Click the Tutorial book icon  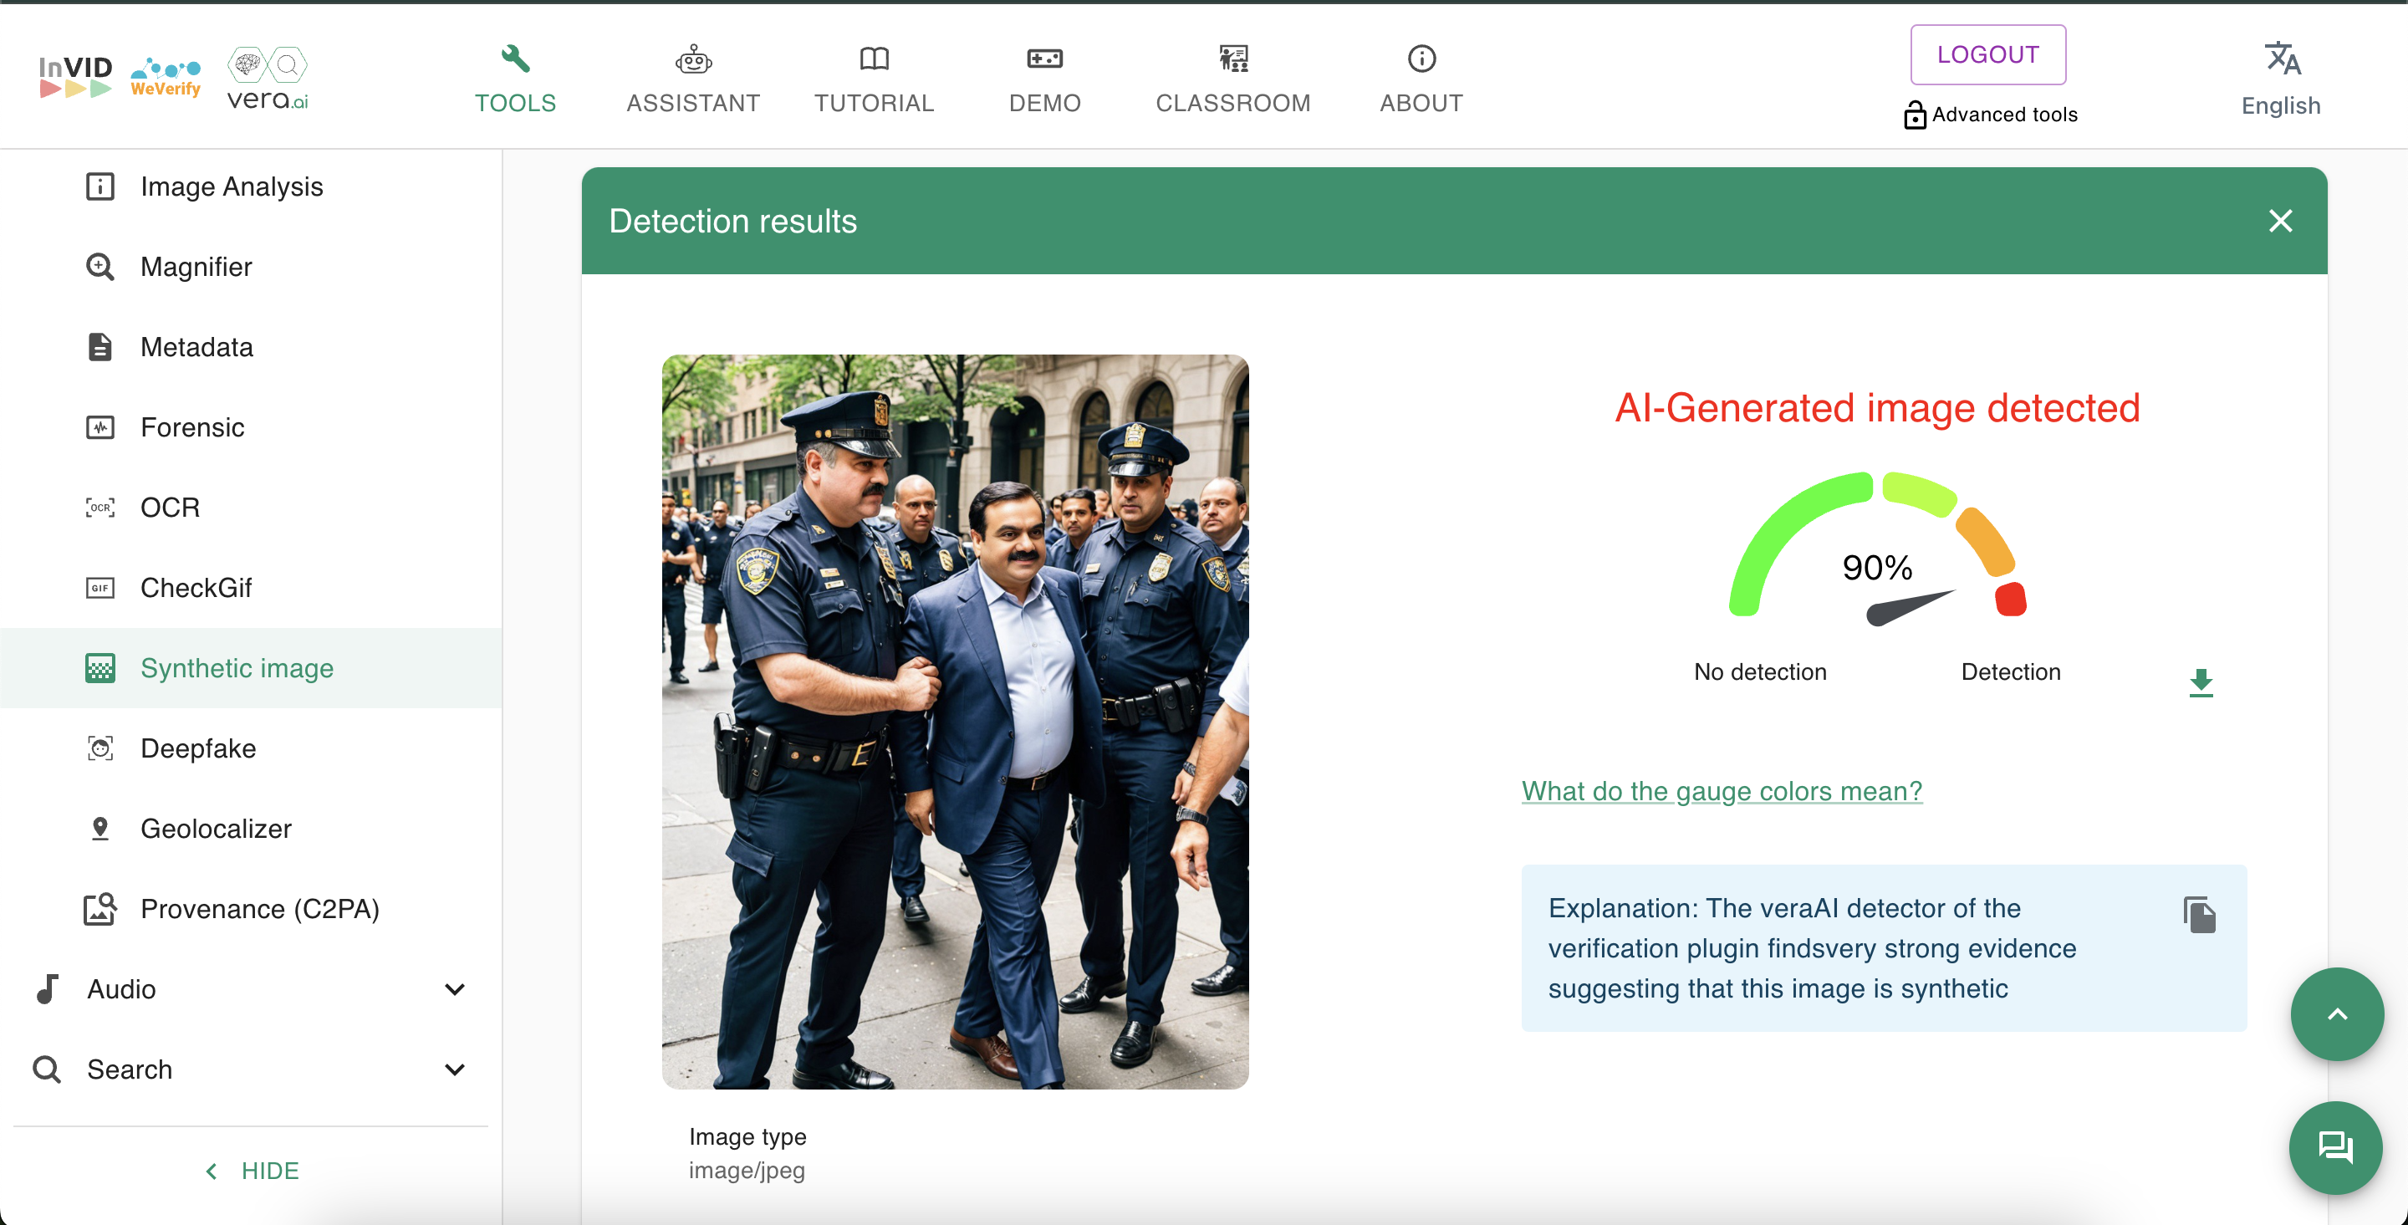874,59
